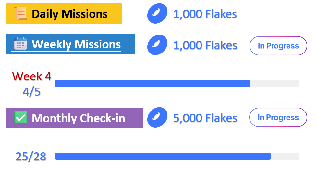The width and height of the screenshot is (317, 176).
Task: Click the Week 4 progress bar
Action: click(x=152, y=84)
